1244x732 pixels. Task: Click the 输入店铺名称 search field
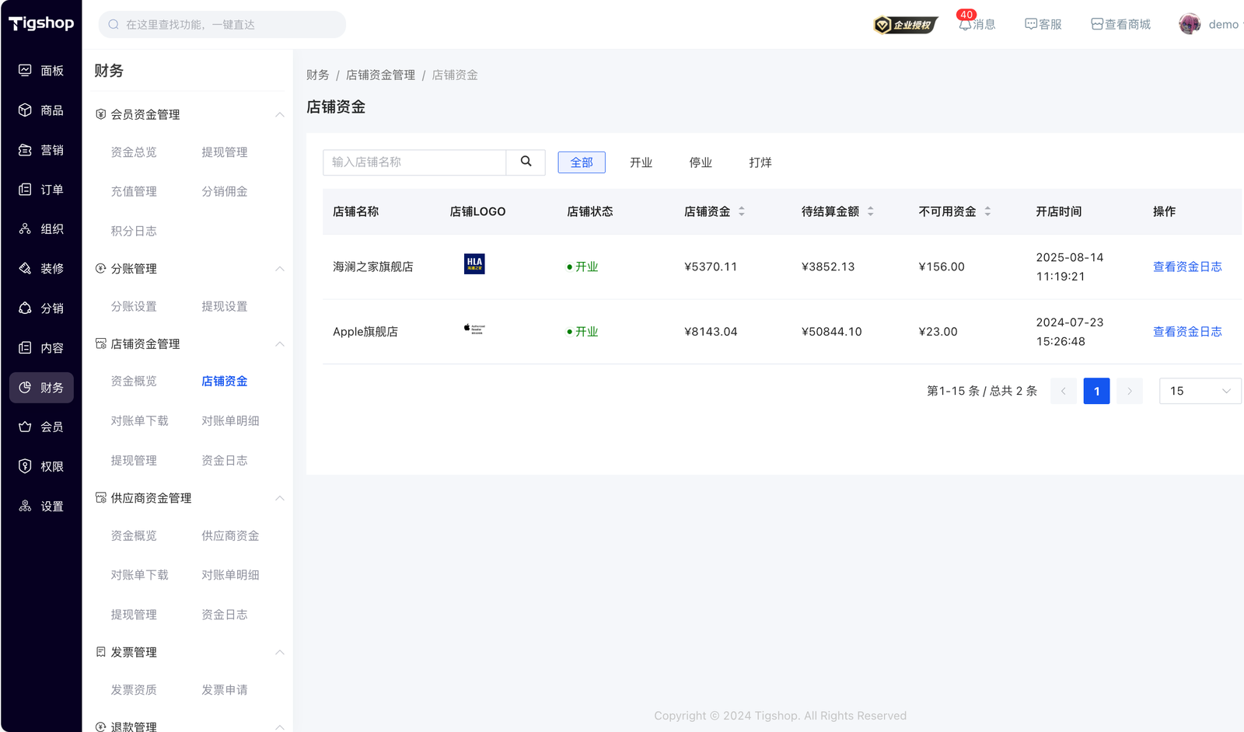click(414, 162)
